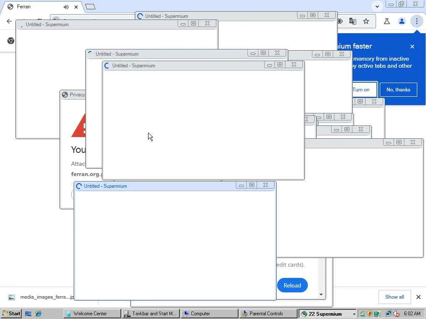
Task: Click the muted volume tray icon
Action: [396, 314]
